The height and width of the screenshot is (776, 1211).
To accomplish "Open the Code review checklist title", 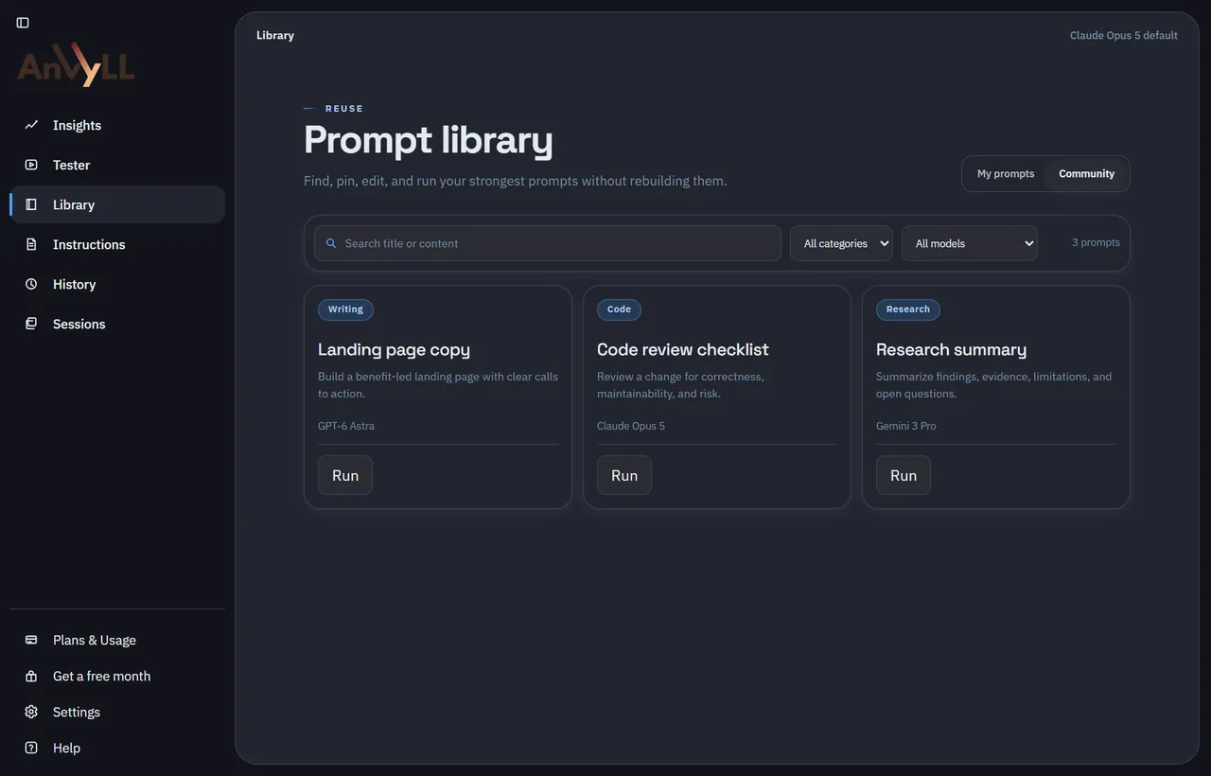I will point(683,349).
